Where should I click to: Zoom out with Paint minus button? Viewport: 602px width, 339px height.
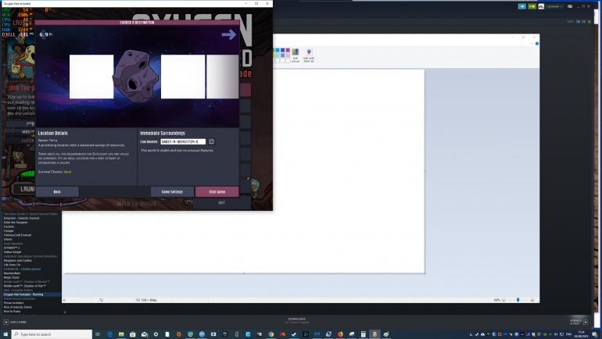point(503,300)
